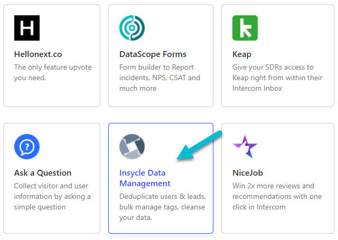The height and width of the screenshot is (240, 338).
Task: Open the Hellonext.co app title
Action: pyautogui.click(x=38, y=54)
